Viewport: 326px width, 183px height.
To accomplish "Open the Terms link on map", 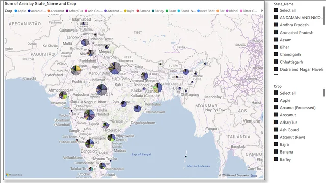I will coord(254,175).
